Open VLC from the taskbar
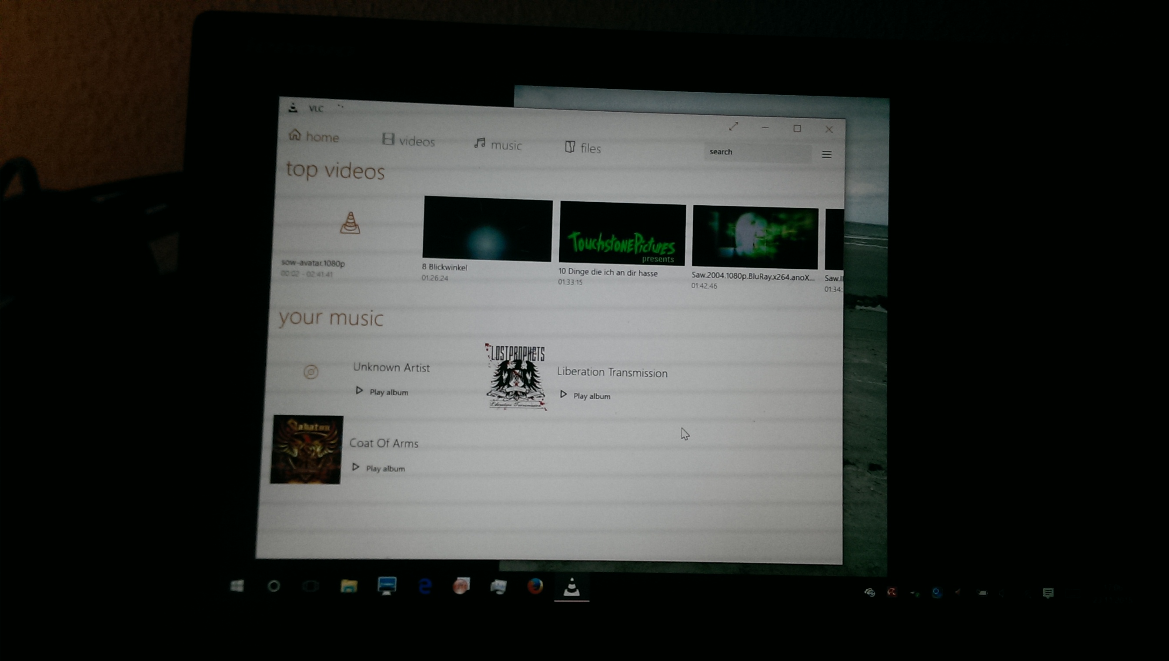 click(x=571, y=587)
